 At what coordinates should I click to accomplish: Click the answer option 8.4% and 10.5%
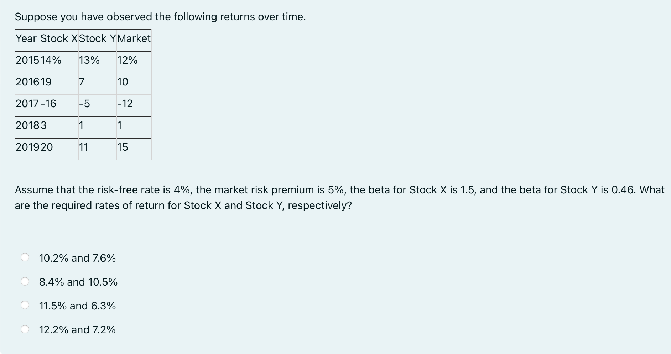78,282
